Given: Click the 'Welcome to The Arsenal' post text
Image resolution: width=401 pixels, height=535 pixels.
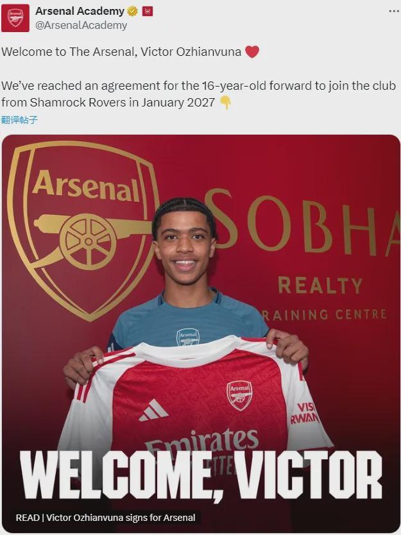Looking at the screenshot, I should pyautogui.click(x=121, y=52).
